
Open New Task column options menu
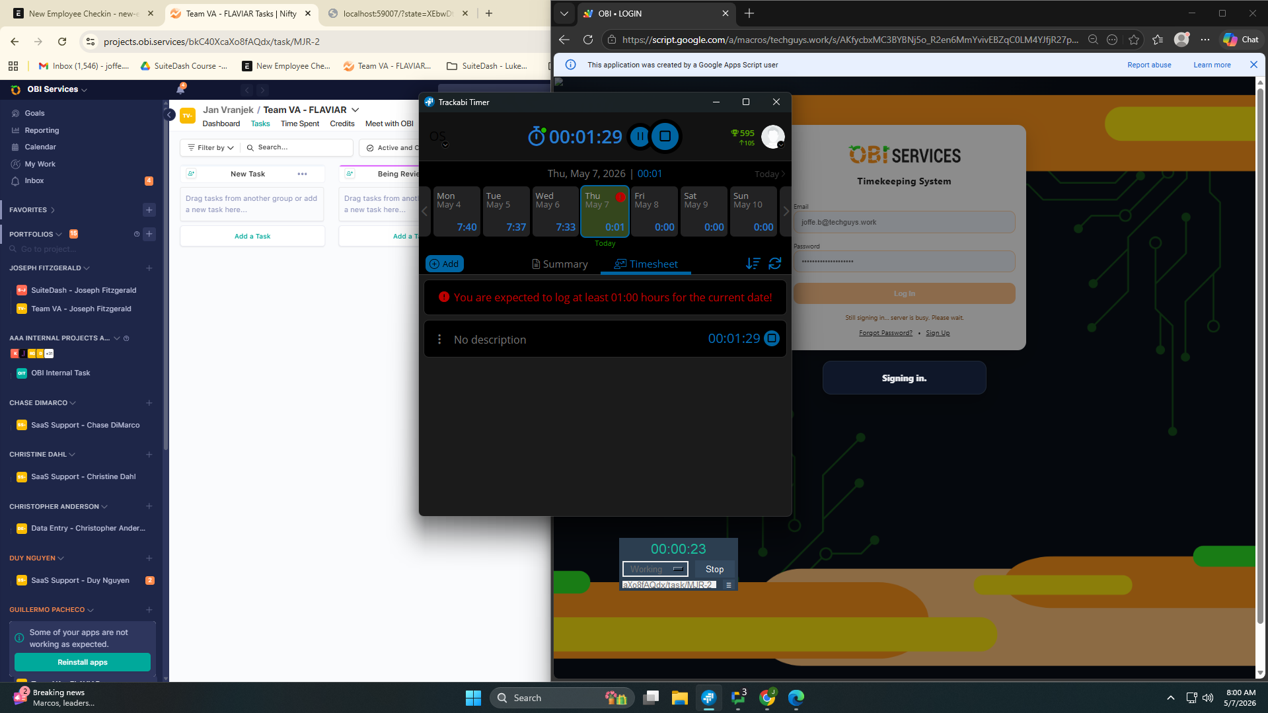(x=302, y=174)
